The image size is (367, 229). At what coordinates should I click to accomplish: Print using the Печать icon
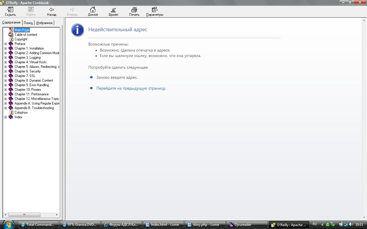tap(134, 10)
